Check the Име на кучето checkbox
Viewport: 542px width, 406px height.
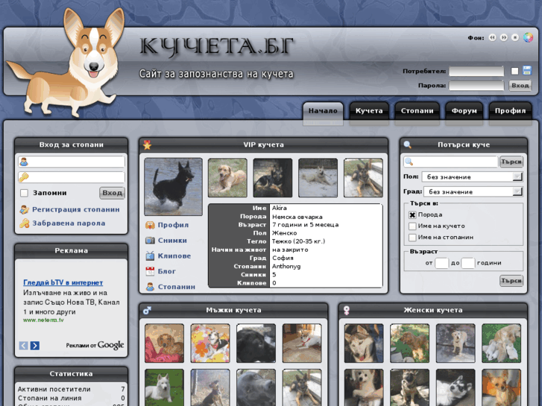(412, 226)
